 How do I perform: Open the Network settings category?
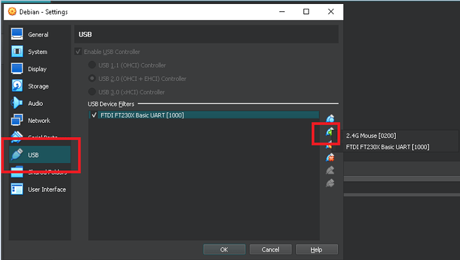tap(39, 120)
